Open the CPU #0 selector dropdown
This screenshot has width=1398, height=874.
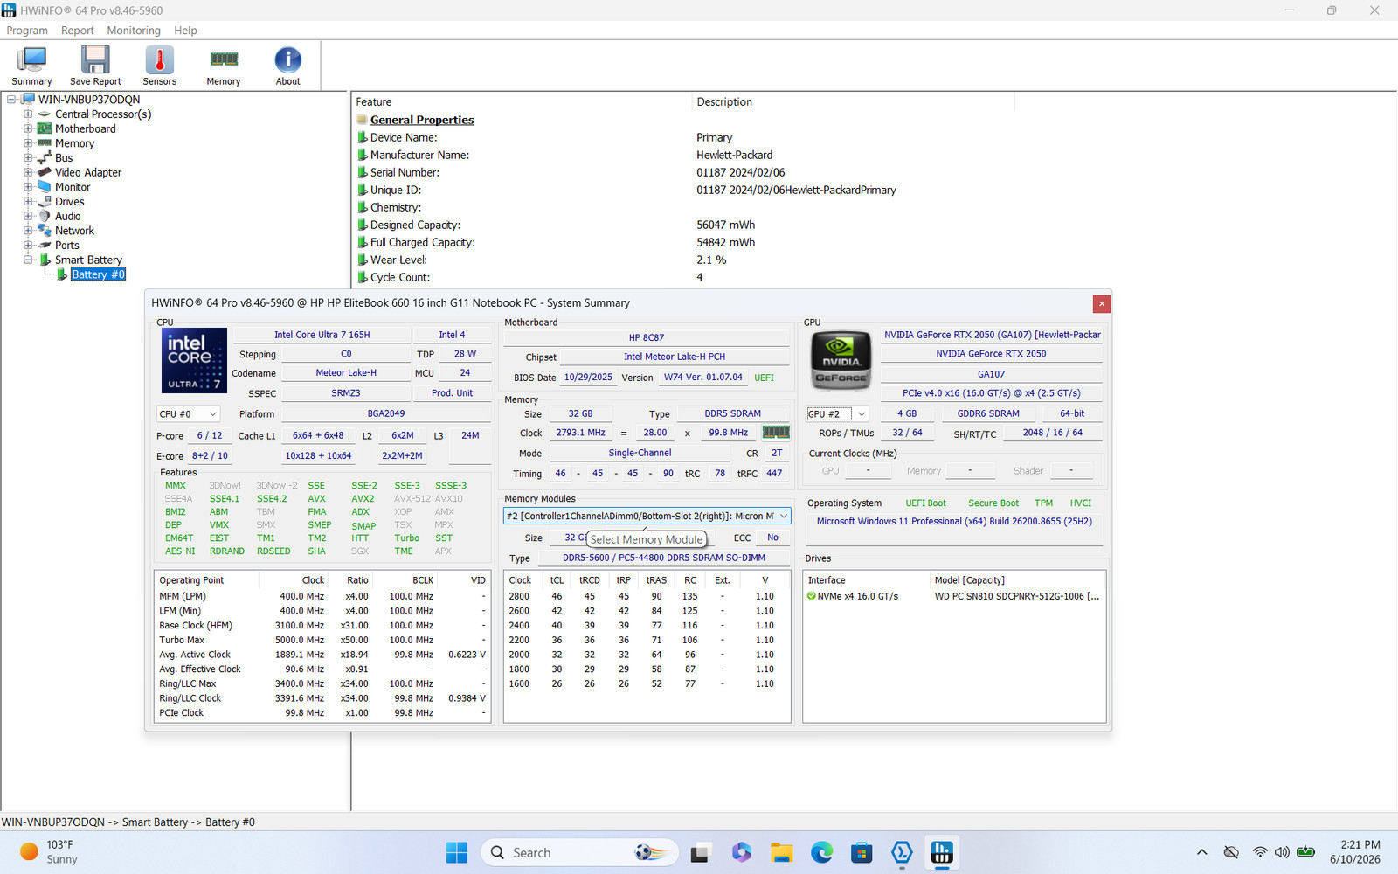point(188,414)
